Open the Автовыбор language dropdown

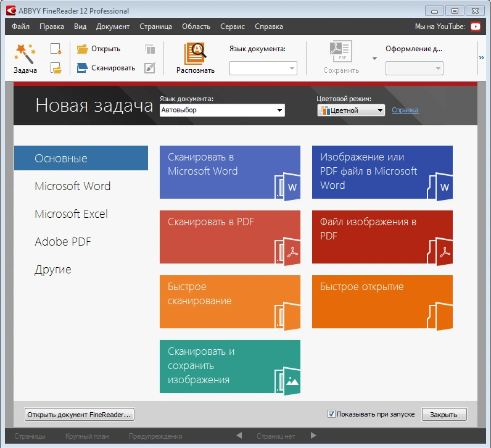pos(222,110)
